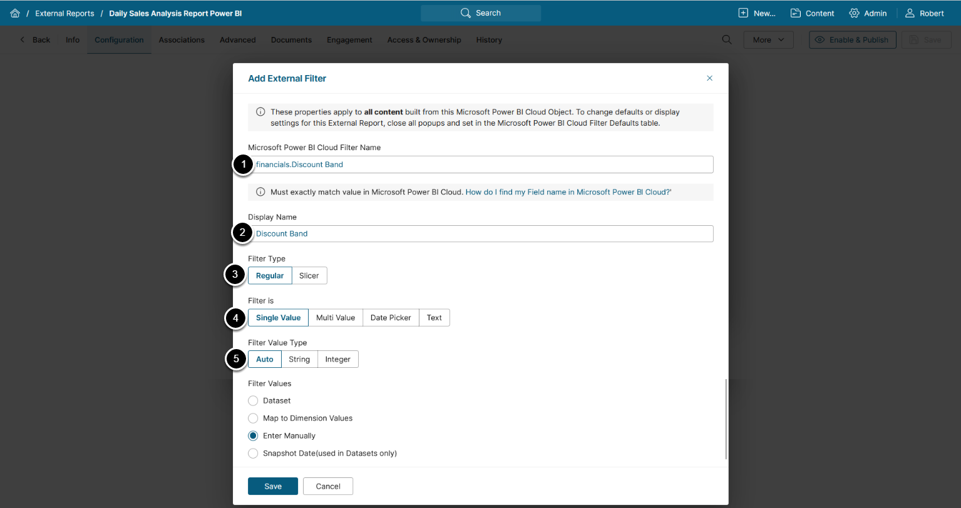961x508 pixels.
Task: Click the Robert user profile icon
Action: [910, 13]
